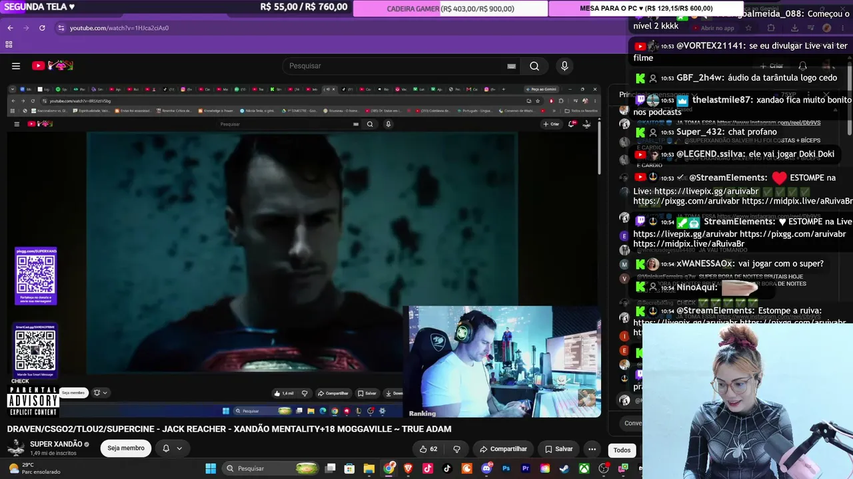Screen dimensions: 853x479
Task: Click Salvar in the inner video window
Action: click(367, 393)
